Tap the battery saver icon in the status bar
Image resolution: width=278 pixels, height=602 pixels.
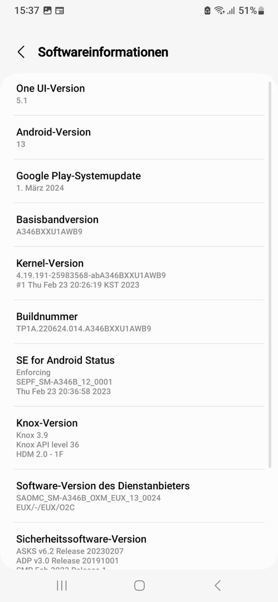208,11
